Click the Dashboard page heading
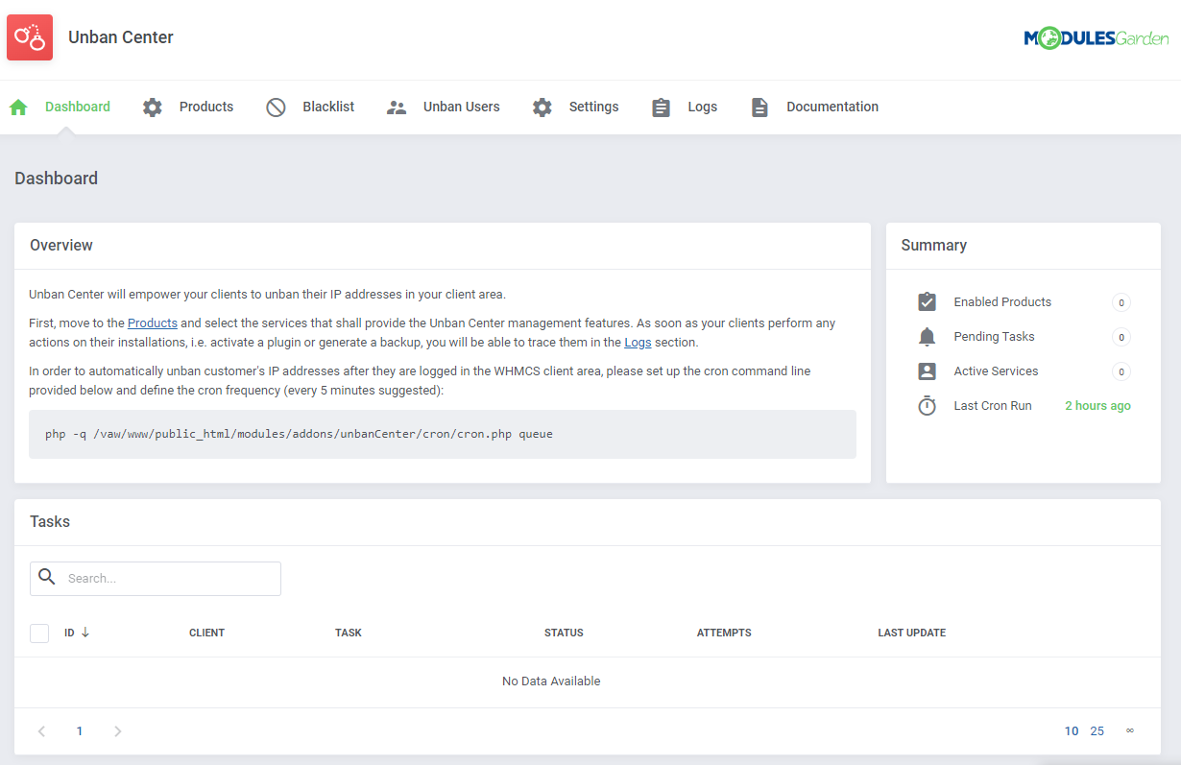 point(57,179)
